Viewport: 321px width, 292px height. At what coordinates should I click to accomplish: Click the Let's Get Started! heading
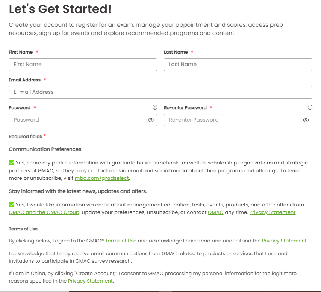pyautogui.click(x=60, y=9)
